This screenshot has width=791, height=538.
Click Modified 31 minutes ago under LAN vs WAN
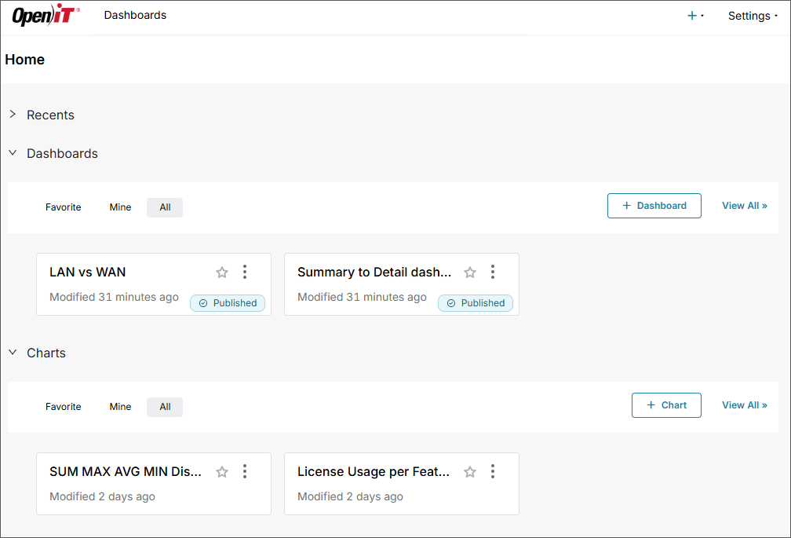tap(114, 297)
